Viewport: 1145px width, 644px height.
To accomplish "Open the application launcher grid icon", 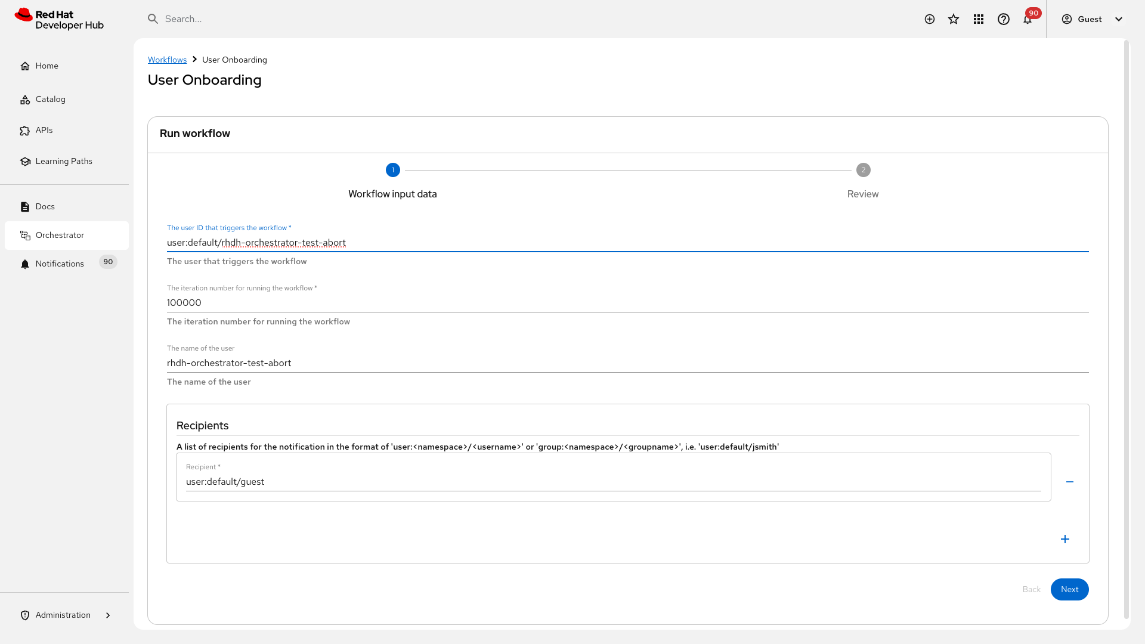I will click(x=979, y=19).
